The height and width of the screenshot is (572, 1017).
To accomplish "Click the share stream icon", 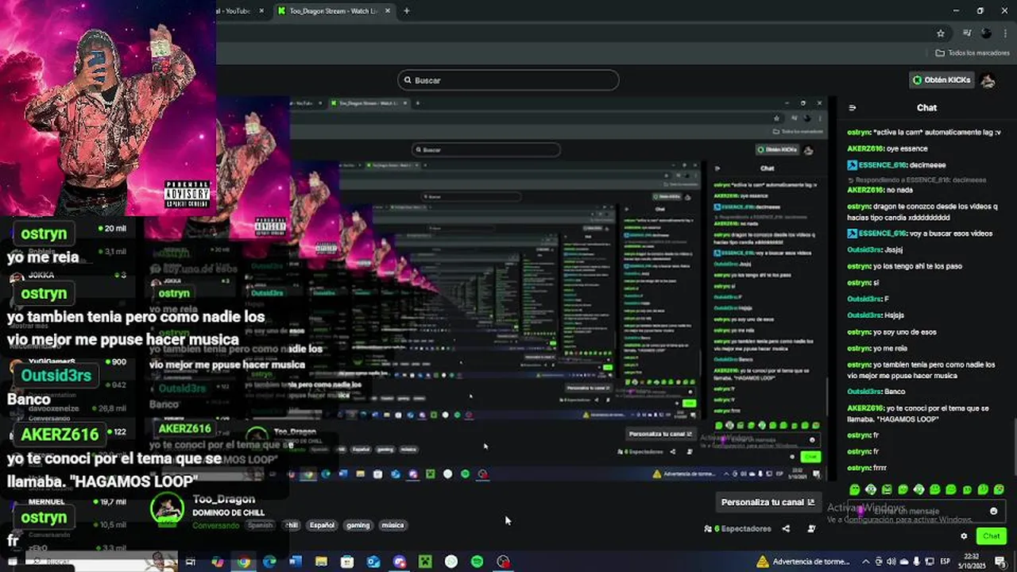I will pyautogui.click(x=786, y=529).
